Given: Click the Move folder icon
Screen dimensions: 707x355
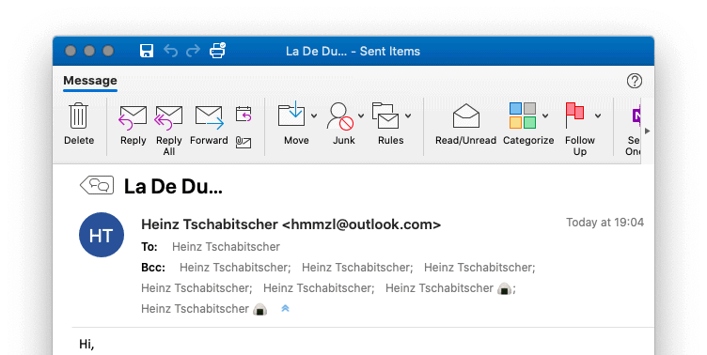Looking at the screenshot, I should click(x=291, y=115).
